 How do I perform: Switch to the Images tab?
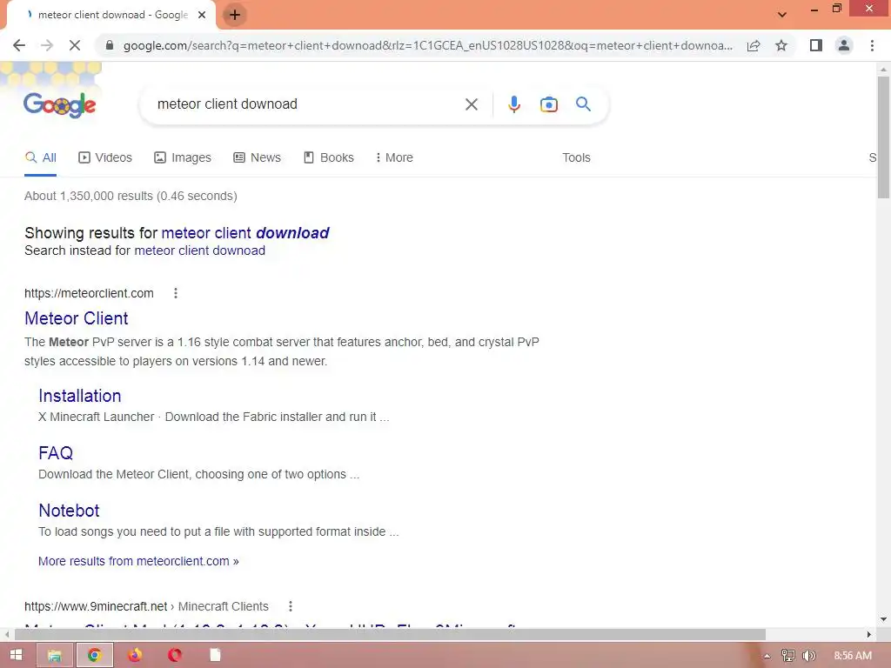coord(183,158)
